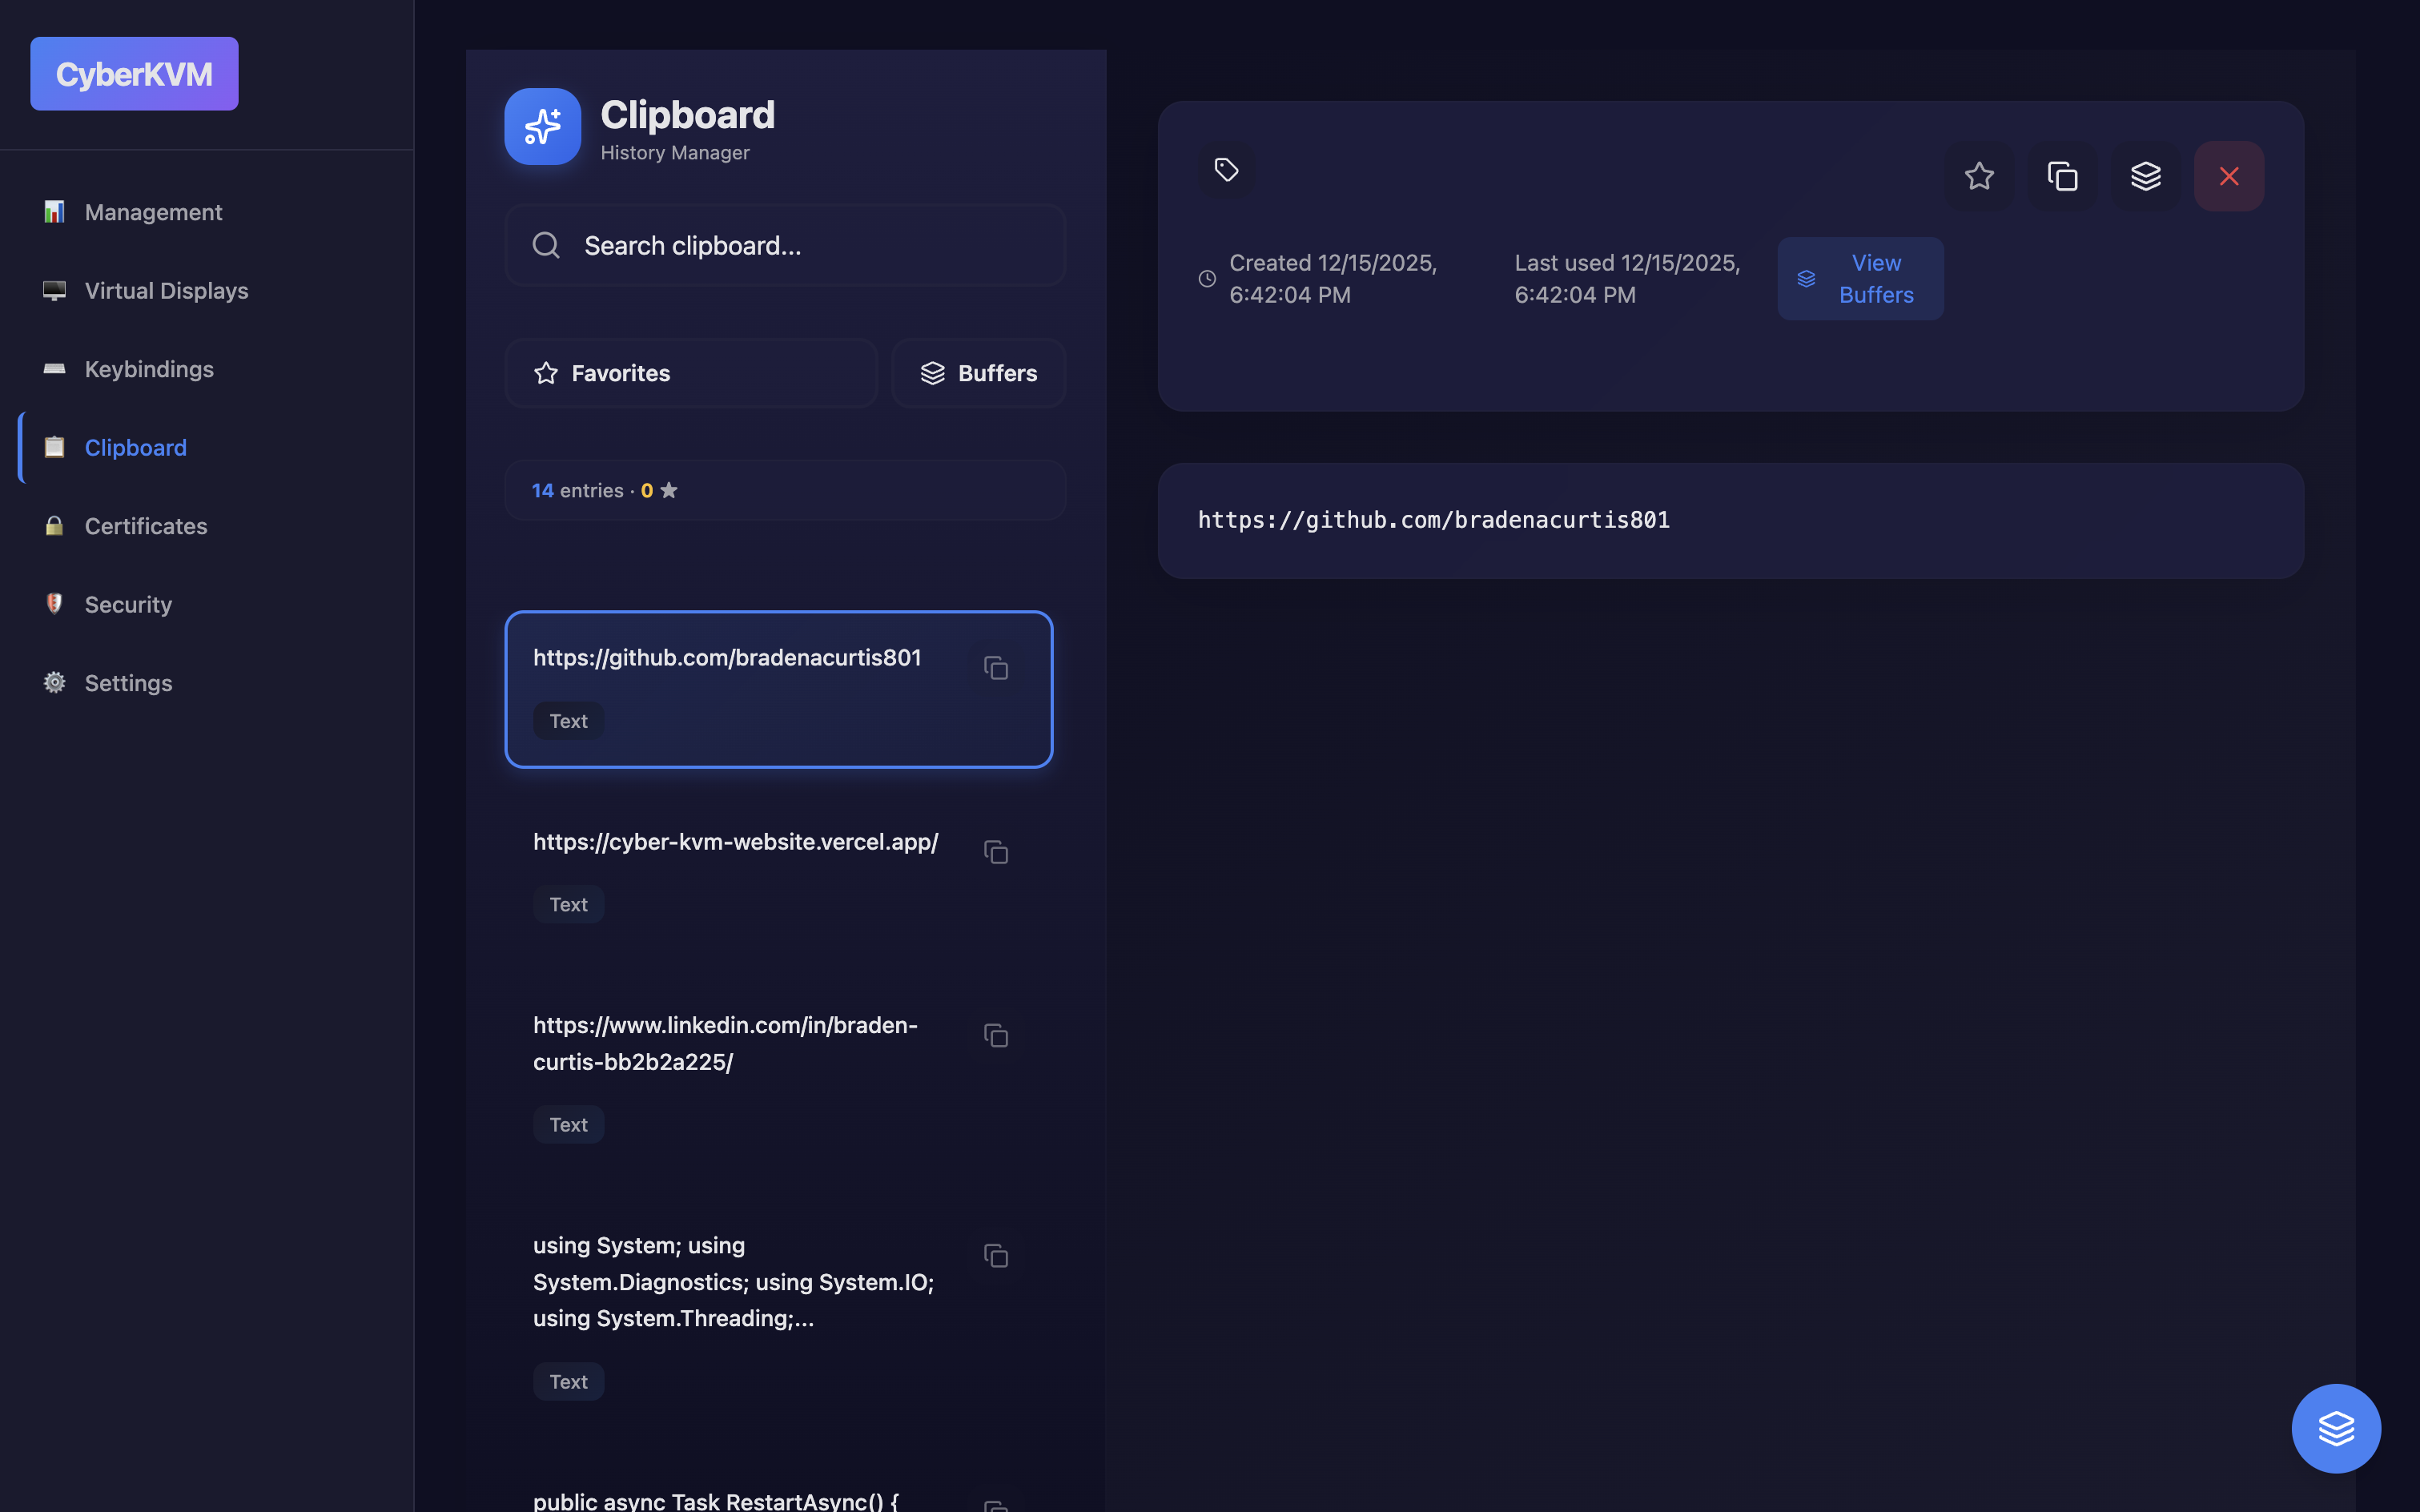Image resolution: width=2420 pixels, height=1512 pixels.
Task: Go to Management section
Action: point(153,212)
